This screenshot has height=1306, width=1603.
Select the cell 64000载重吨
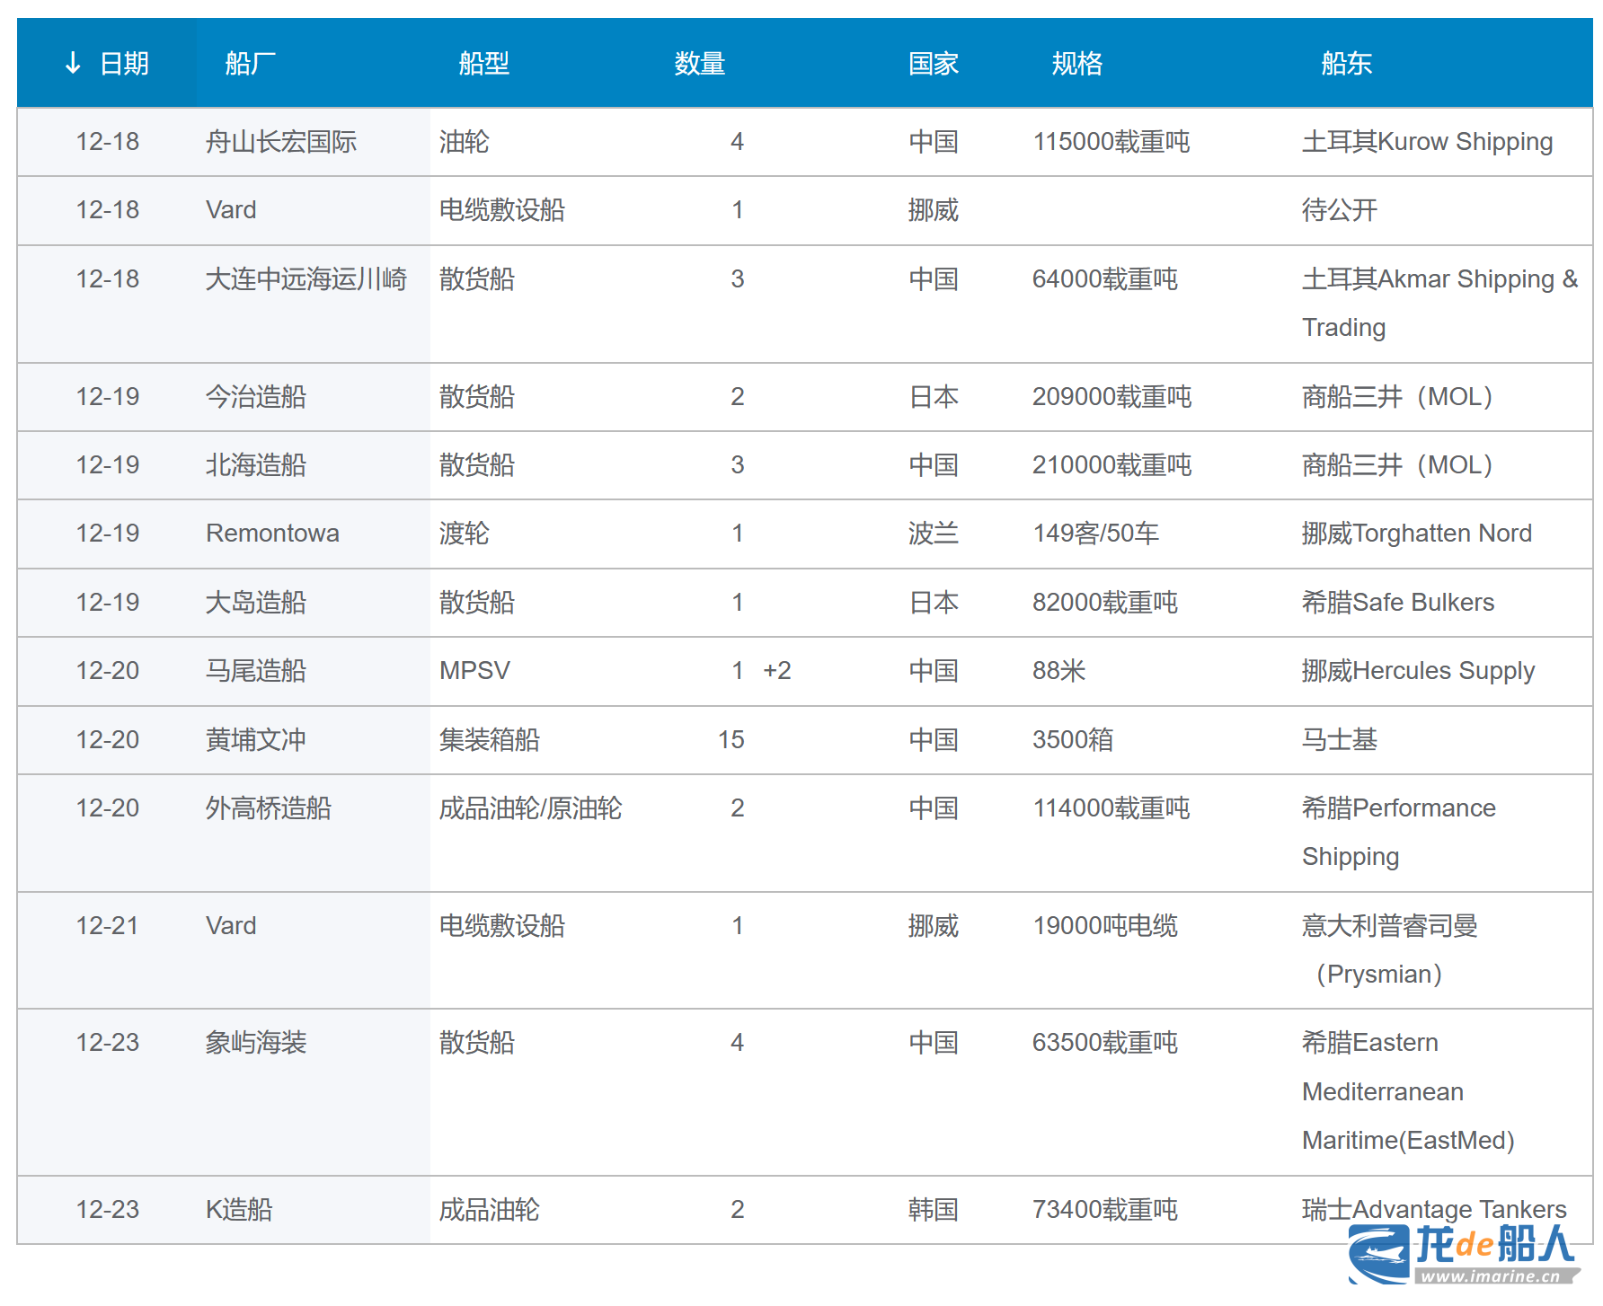point(1105,279)
